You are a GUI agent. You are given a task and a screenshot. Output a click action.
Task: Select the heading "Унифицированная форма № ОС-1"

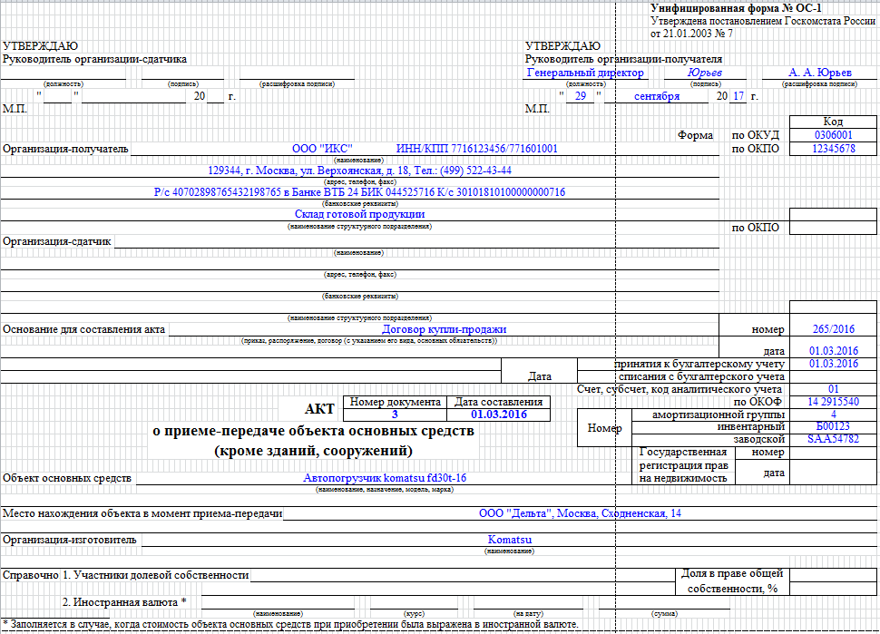pyautogui.click(x=736, y=8)
